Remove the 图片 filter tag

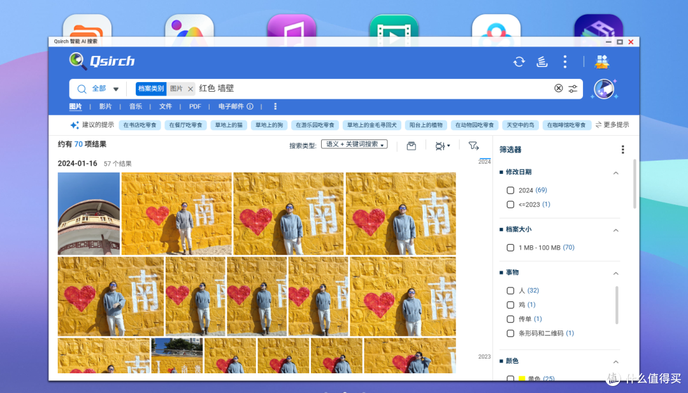(190, 89)
